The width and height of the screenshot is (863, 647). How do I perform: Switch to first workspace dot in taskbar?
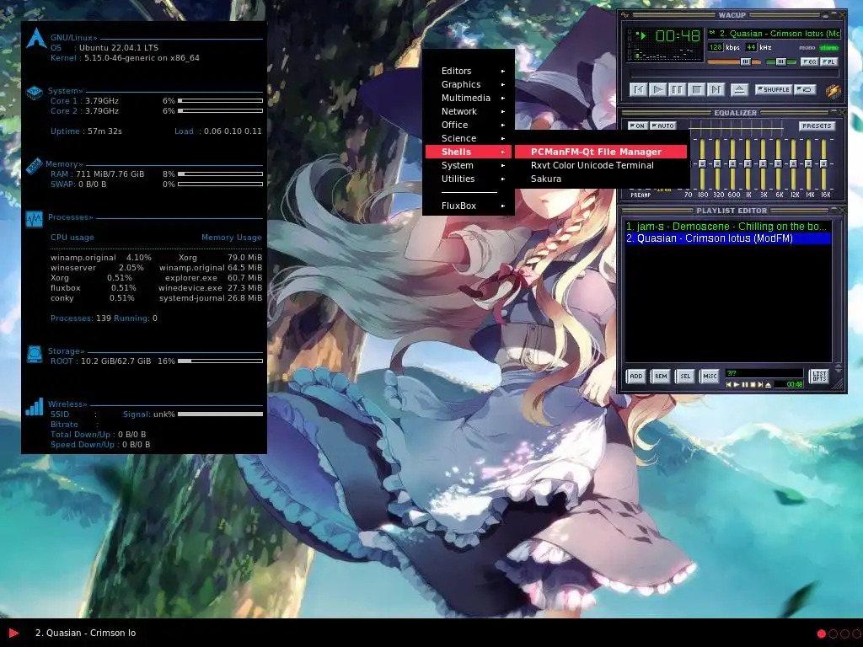[821, 634]
